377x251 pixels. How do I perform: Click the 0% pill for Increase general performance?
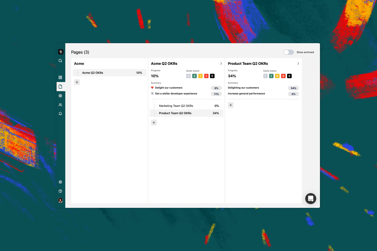[293, 94]
